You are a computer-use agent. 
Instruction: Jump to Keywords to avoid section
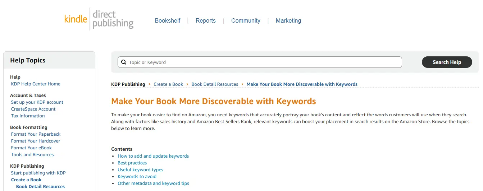click(137, 176)
